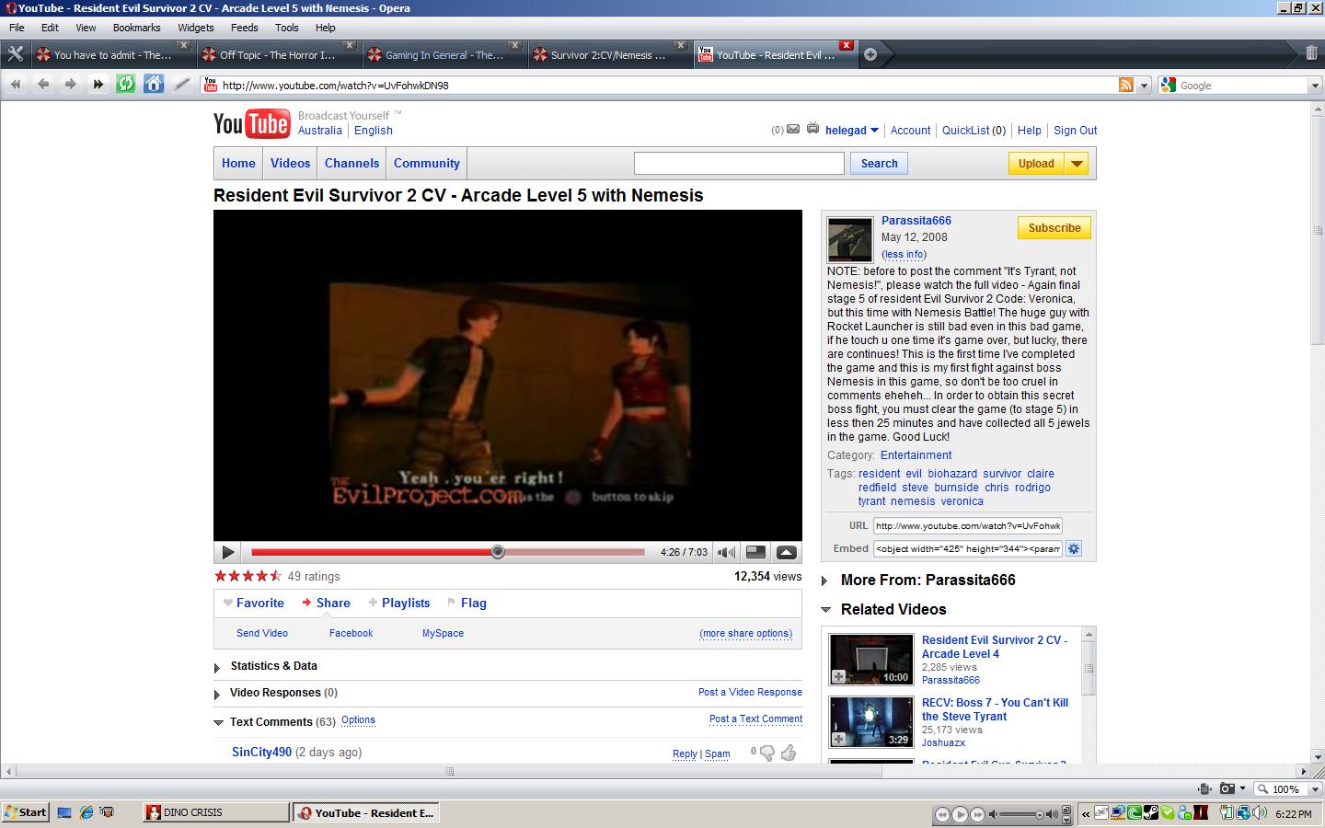Go to the Opera home page icon
This screenshot has width=1325, height=828.
pos(154,85)
